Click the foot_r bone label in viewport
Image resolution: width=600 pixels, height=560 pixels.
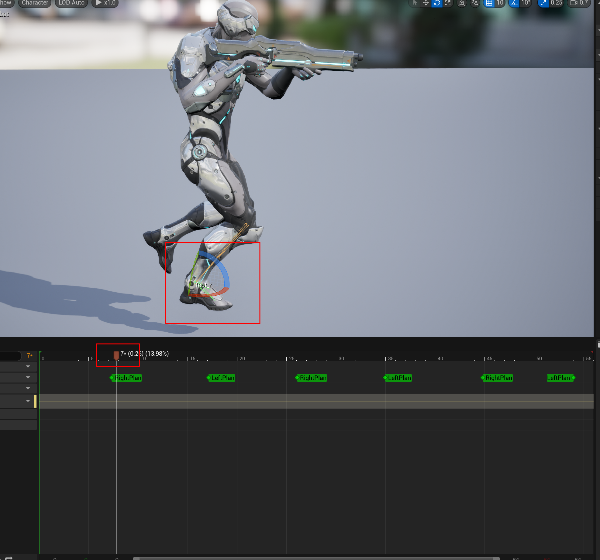(x=203, y=285)
